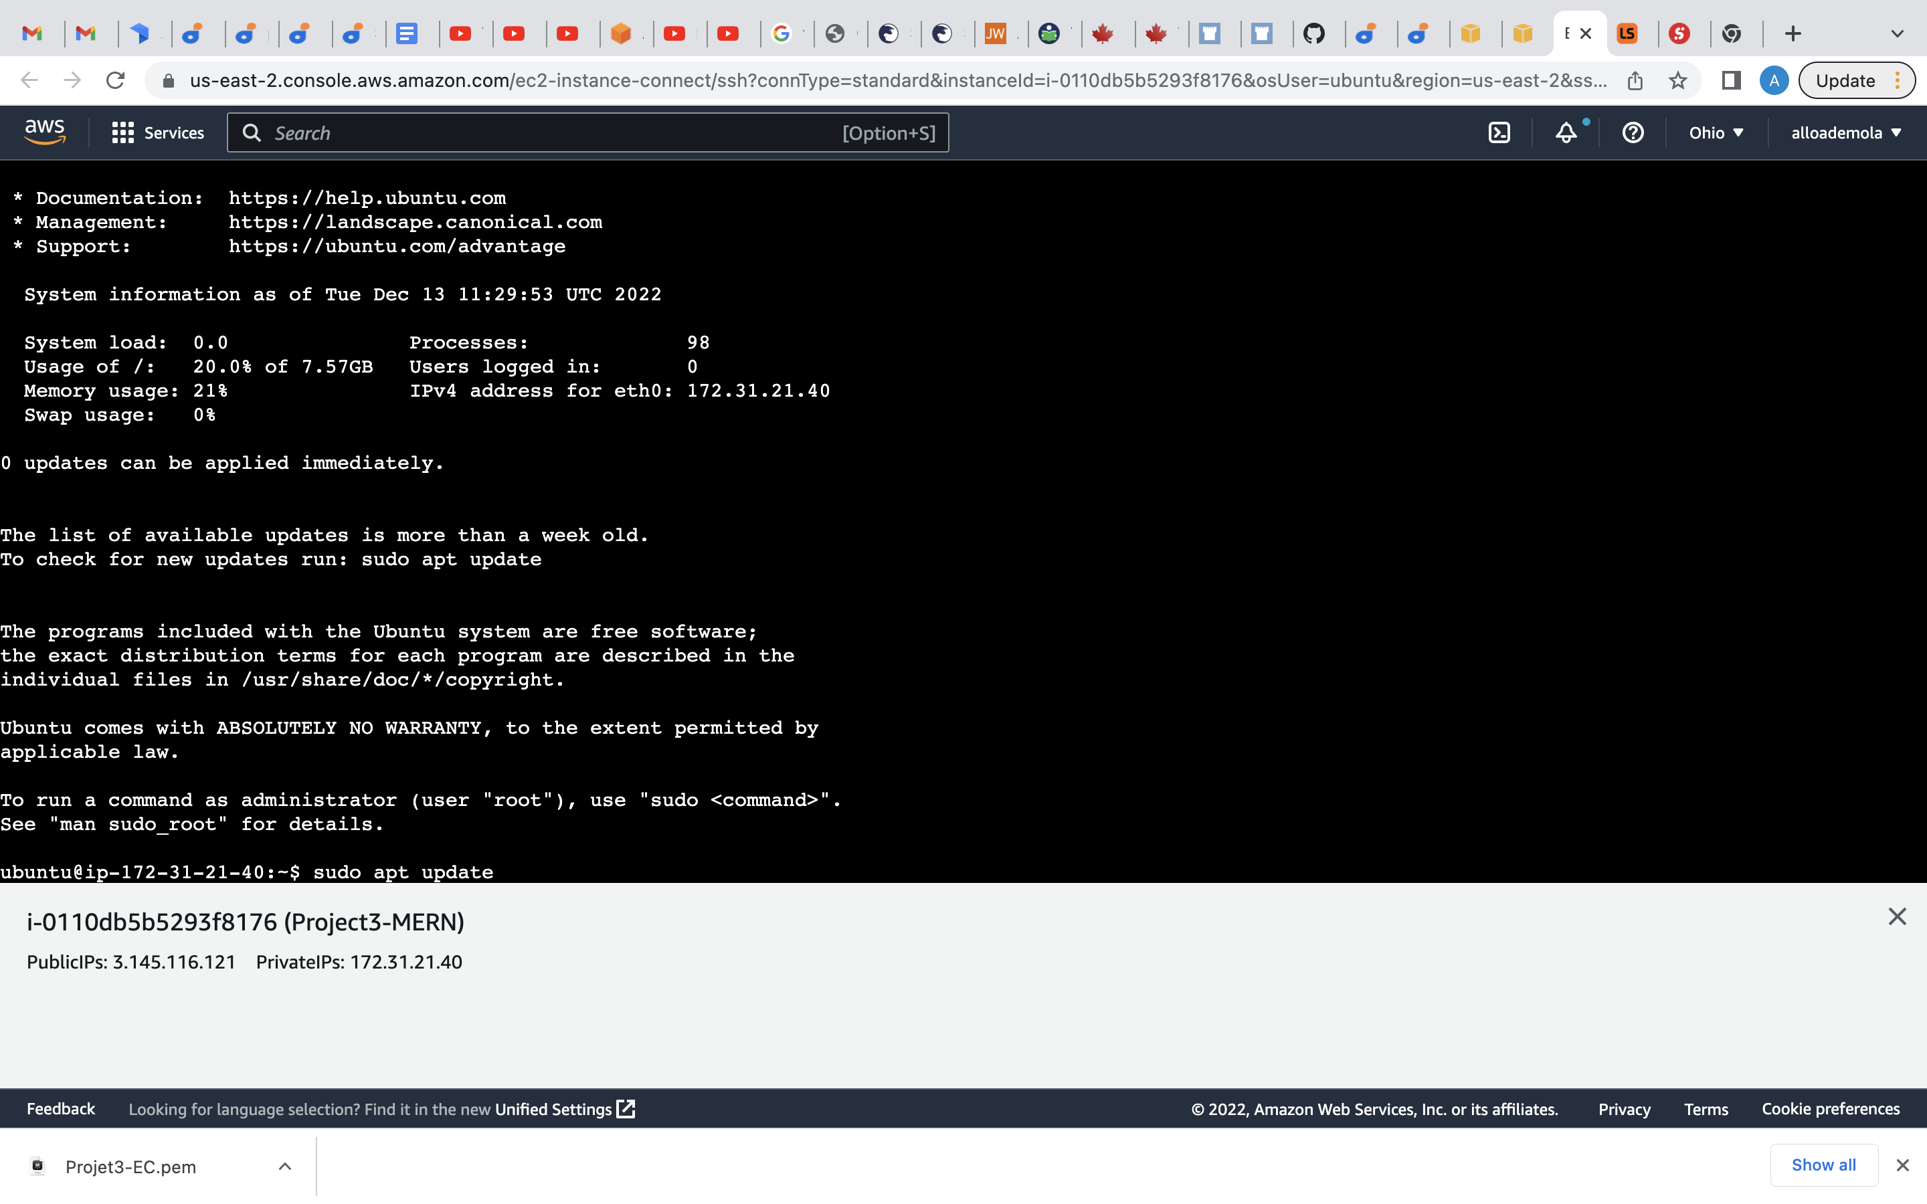Click the Chrome Update button

[1845, 80]
